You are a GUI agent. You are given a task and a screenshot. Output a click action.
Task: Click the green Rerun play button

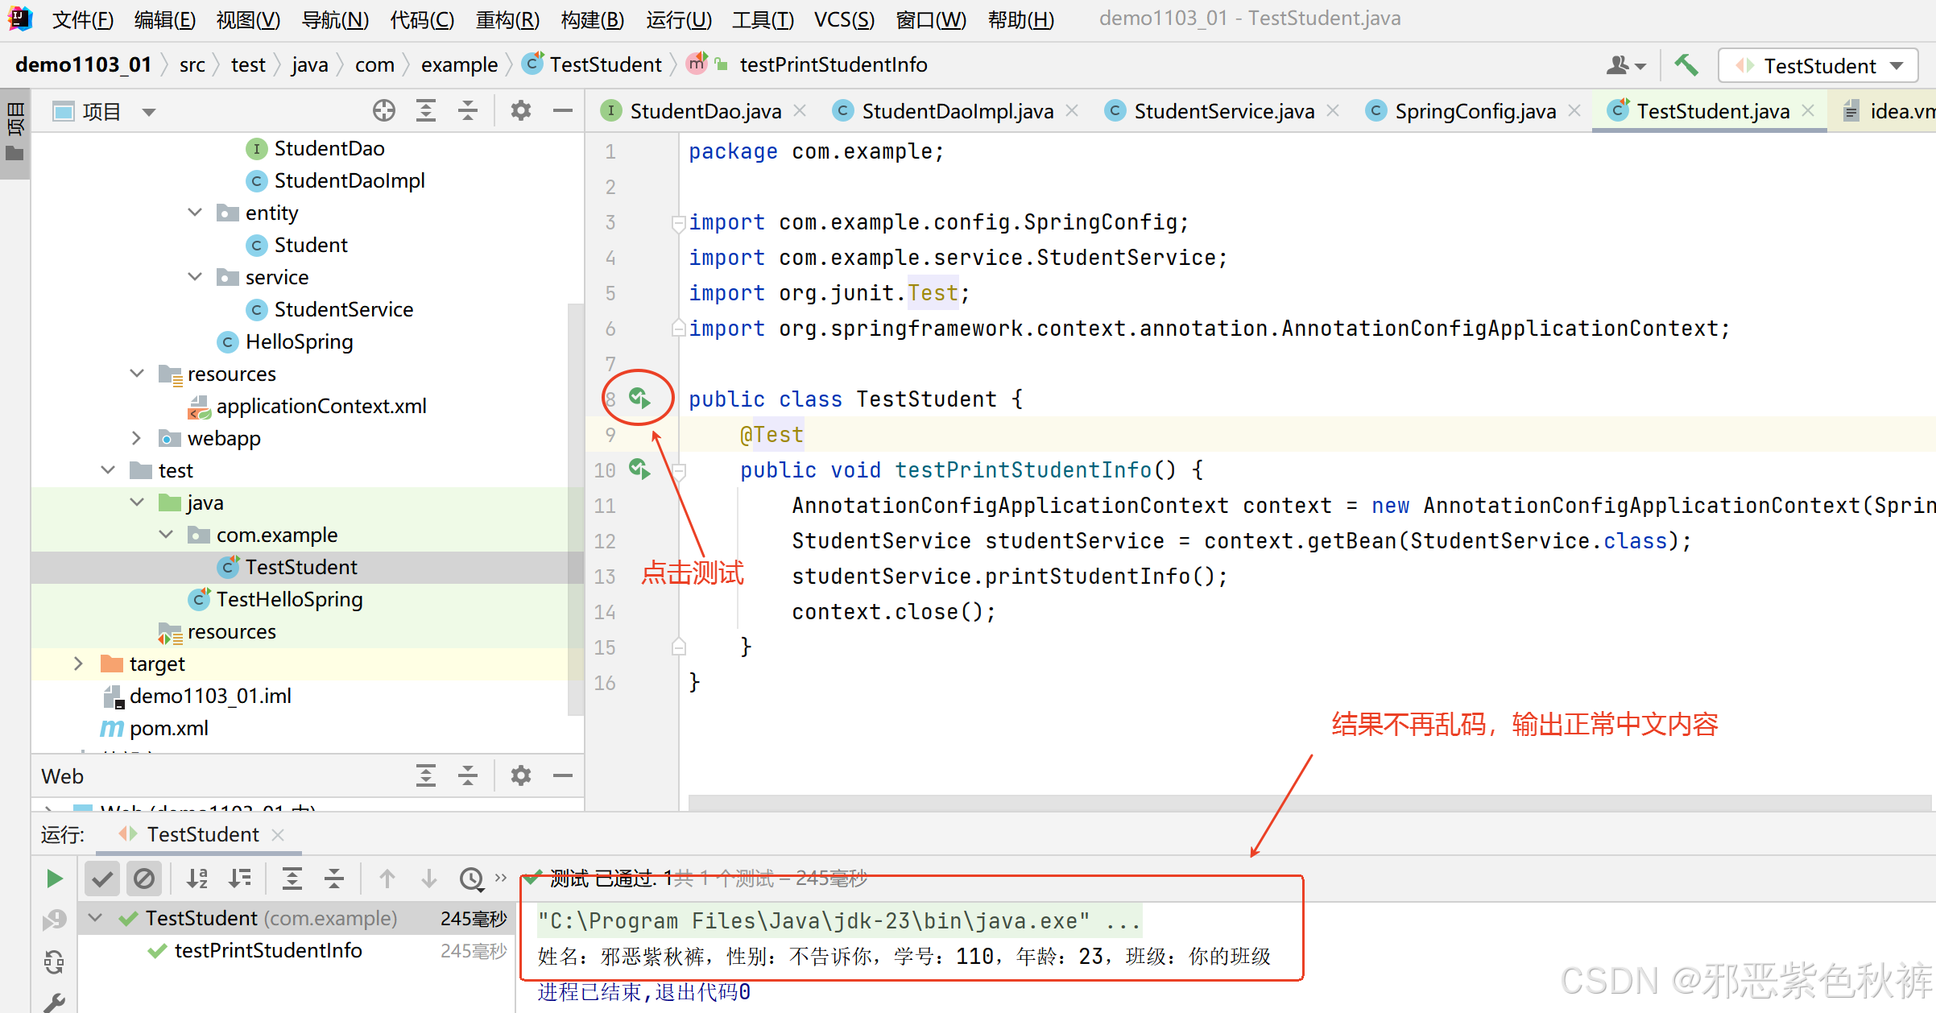(54, 879)
